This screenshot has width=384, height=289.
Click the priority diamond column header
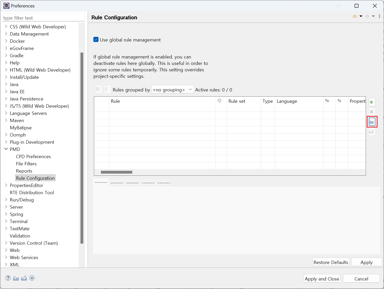coord(219,101)
